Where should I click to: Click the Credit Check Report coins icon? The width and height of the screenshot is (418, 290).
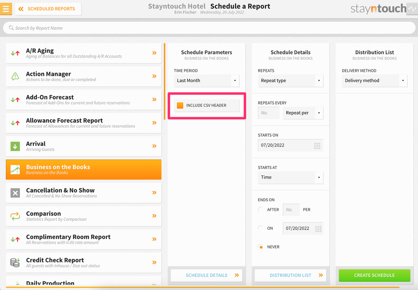pyautogui.click(x=15, y=263)
